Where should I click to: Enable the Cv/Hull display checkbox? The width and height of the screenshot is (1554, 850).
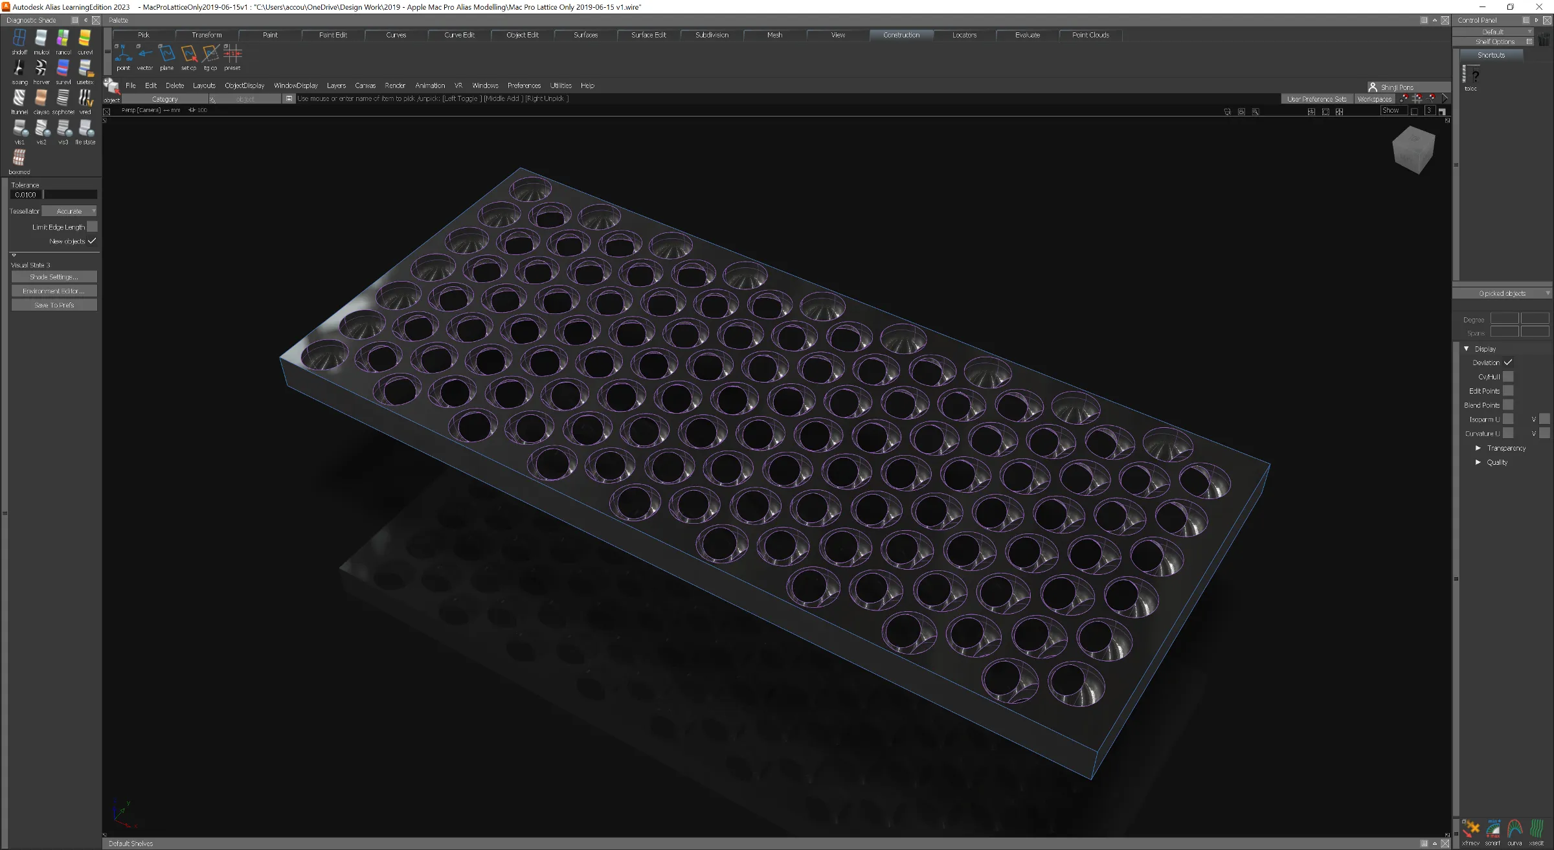[x=1508, y=377]
